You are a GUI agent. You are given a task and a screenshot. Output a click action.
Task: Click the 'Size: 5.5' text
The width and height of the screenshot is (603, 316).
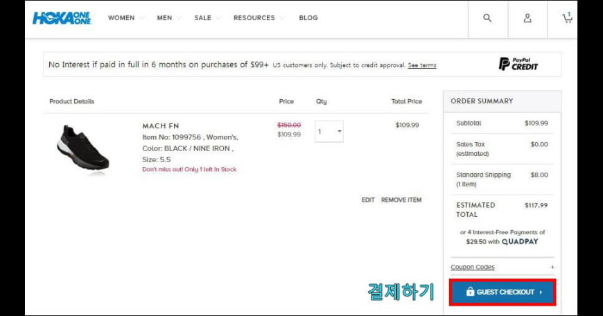[157, 159]
